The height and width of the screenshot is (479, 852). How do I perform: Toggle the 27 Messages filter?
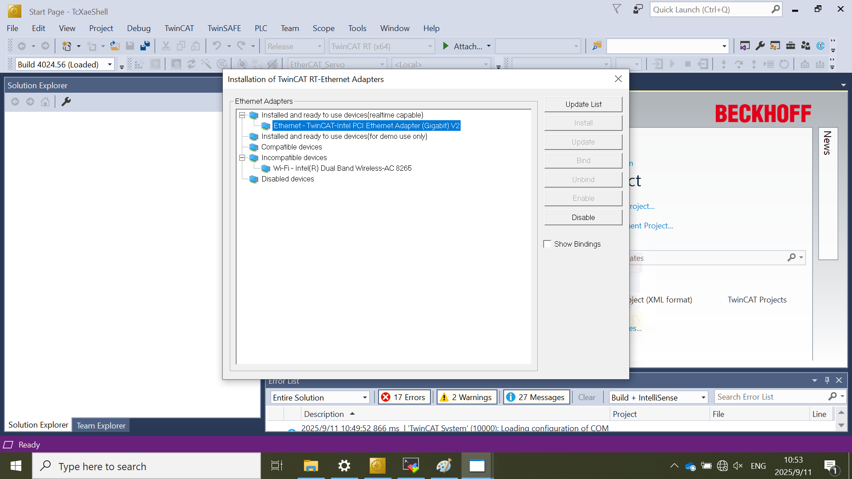click(536, 397)
